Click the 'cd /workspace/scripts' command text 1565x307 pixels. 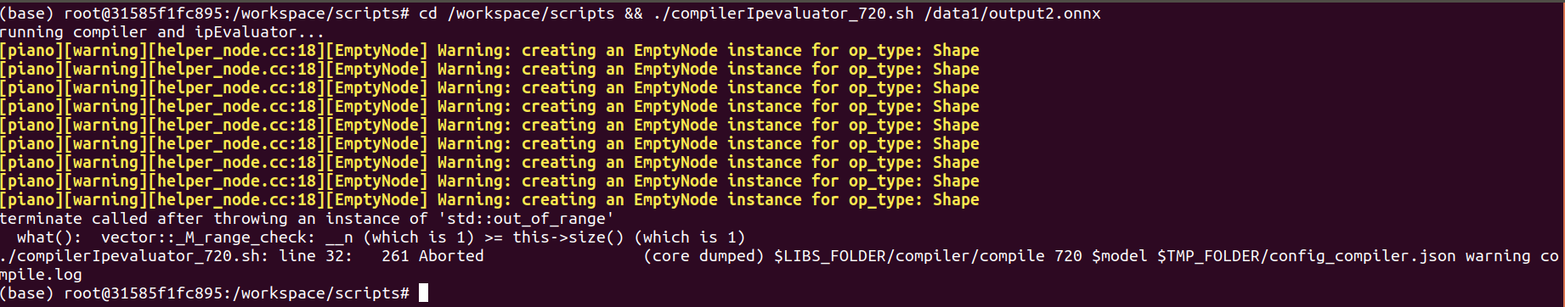pos(517,14)
